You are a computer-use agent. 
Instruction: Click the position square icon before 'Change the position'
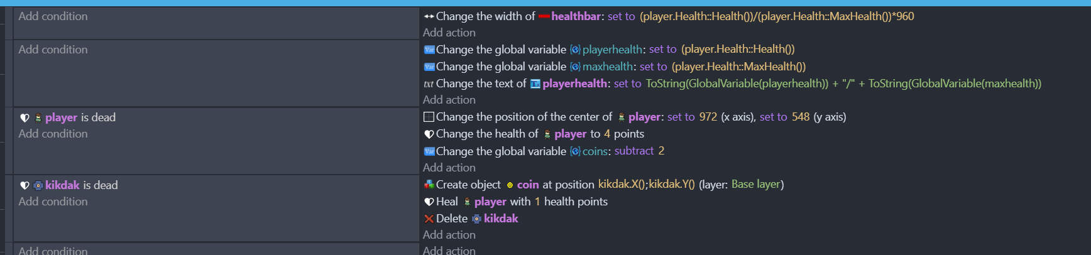click(x=429, y=117)
